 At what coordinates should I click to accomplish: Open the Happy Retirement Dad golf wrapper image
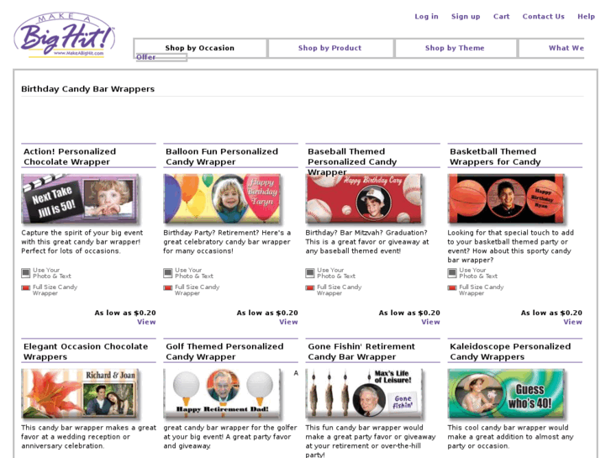(223, 393)
